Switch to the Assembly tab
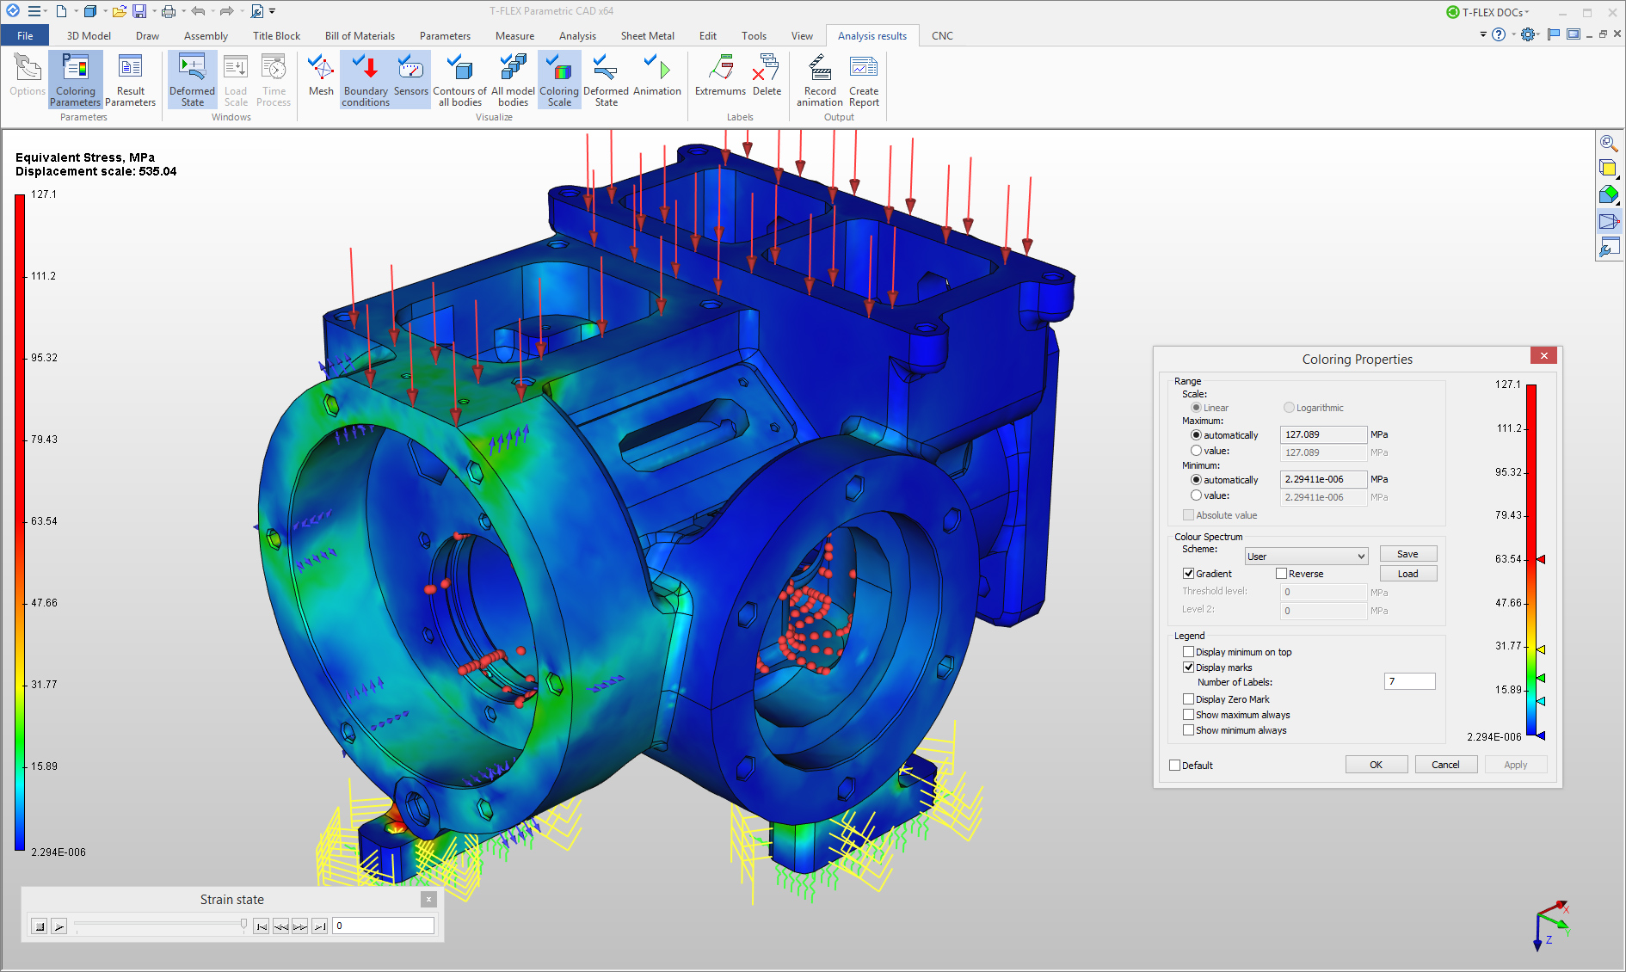Image resolution: width=1626 pixels, height=972 pixels. [x=206, y=35]
